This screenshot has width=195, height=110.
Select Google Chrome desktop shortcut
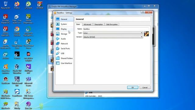(17, 31)
